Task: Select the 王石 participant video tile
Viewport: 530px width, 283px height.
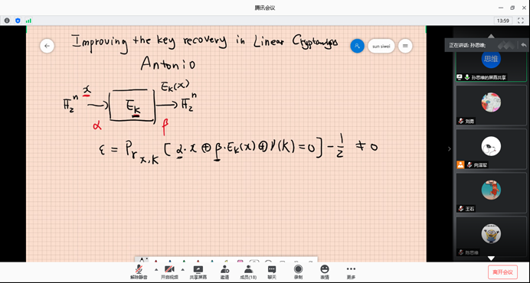Action: [491, 193]
